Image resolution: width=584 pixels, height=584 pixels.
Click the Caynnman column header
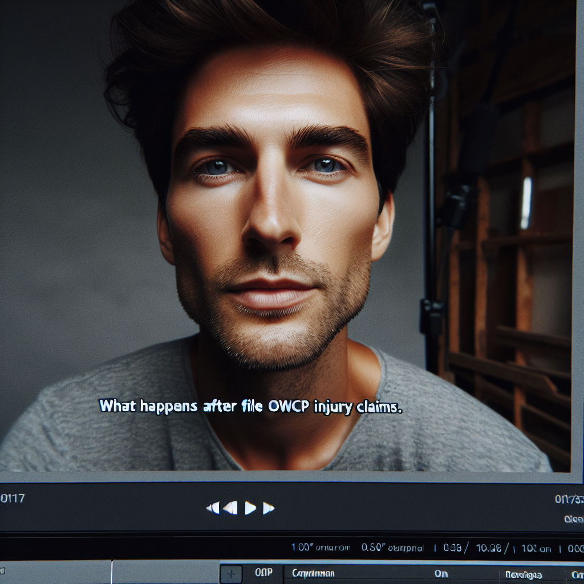click(x=313, y=574)
